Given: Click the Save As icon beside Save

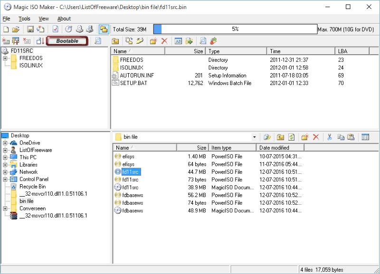Looking at the screenshot, I should (40, 29).
